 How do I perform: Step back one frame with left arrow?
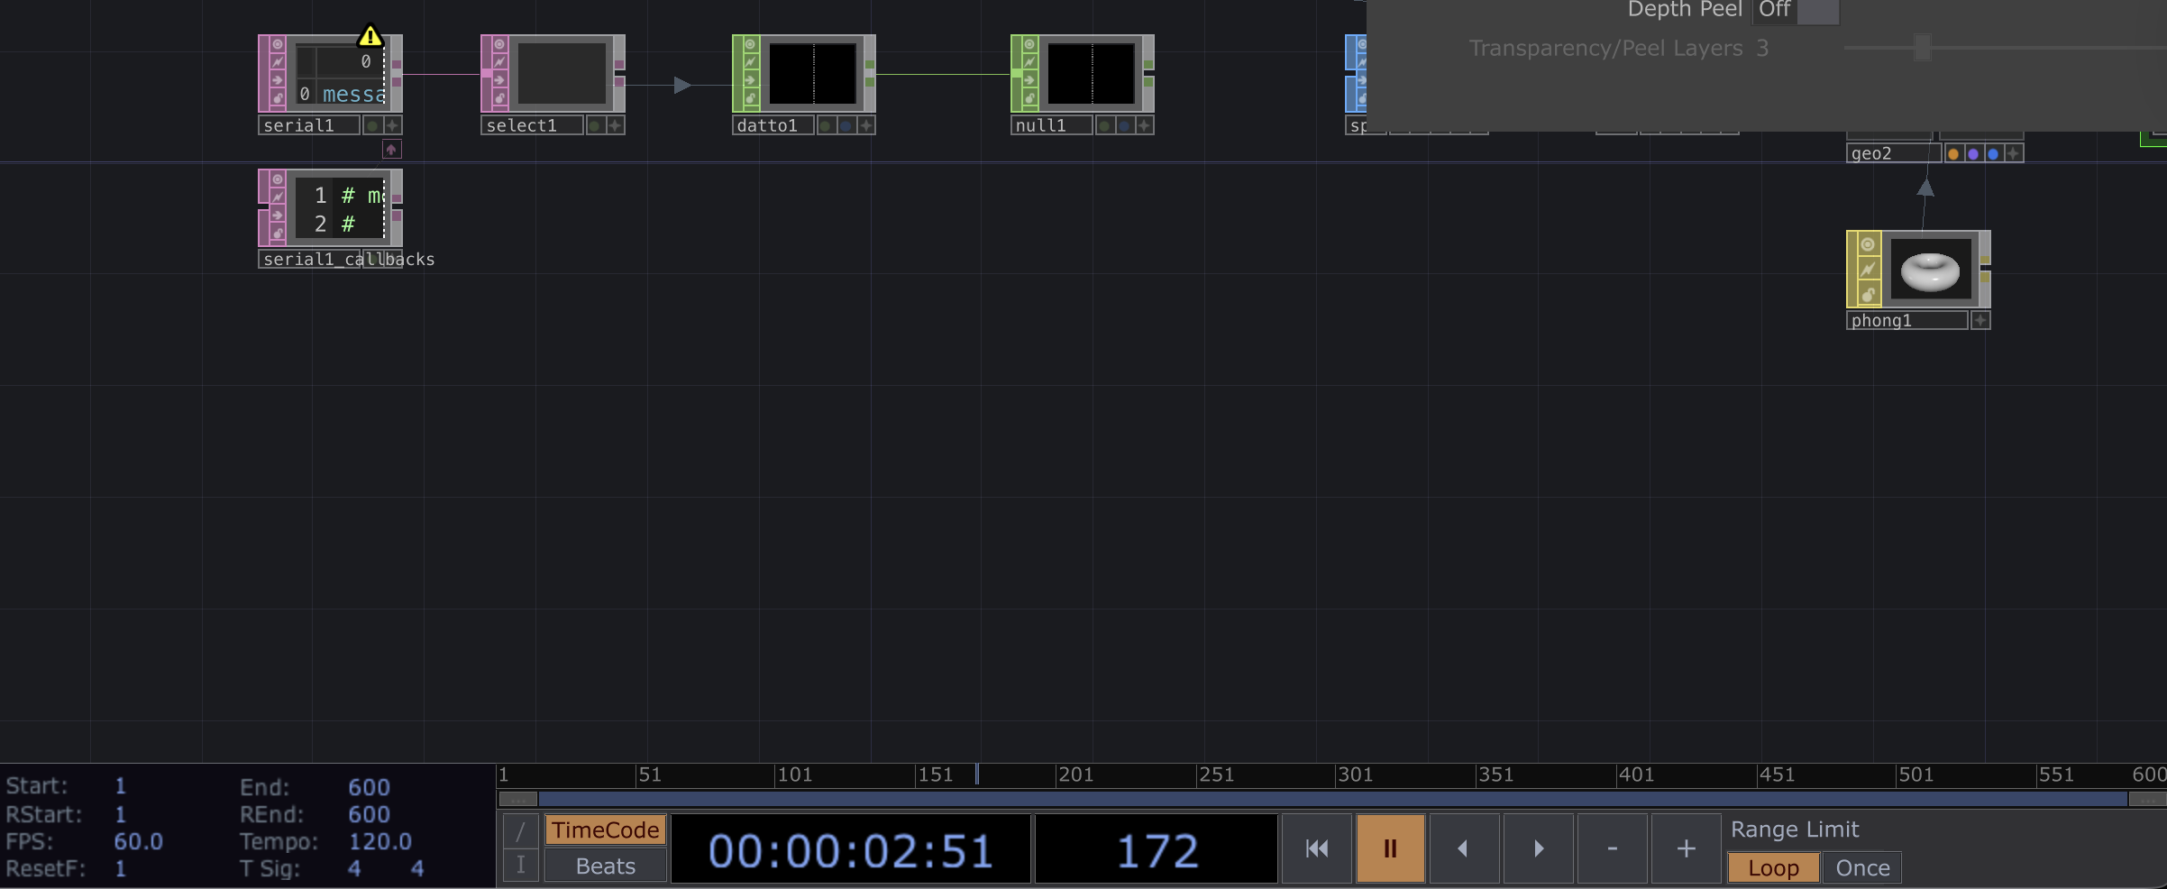tap(1463, 848)
